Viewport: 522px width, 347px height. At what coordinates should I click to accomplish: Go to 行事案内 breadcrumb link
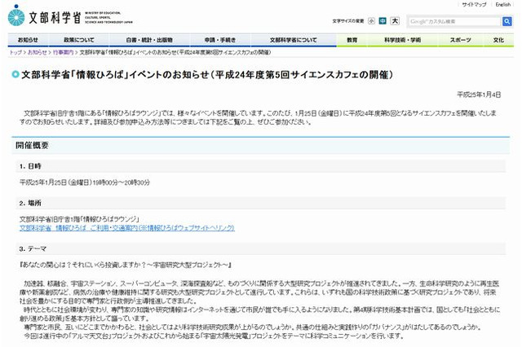click(64, 52)
